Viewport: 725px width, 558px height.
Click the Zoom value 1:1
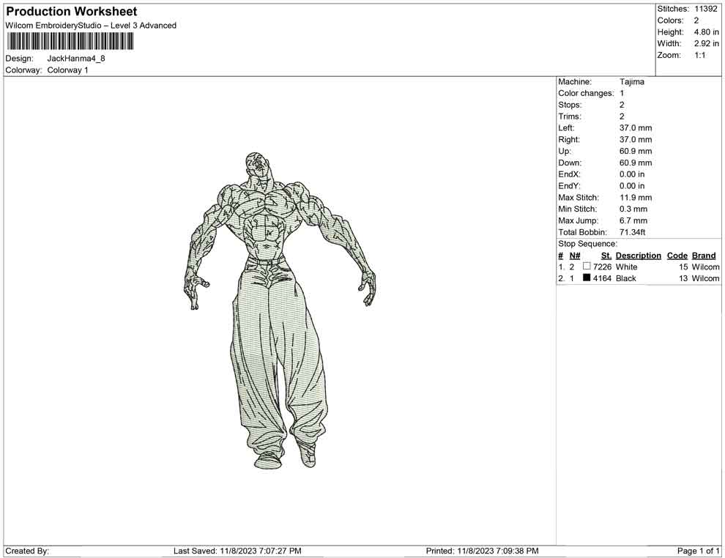coord(699,55)
